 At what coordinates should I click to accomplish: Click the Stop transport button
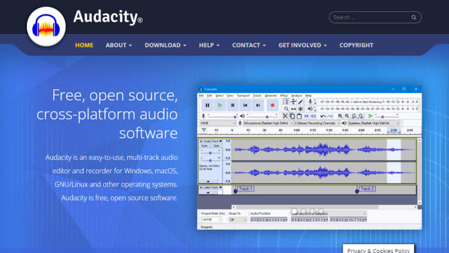point(233,105)
